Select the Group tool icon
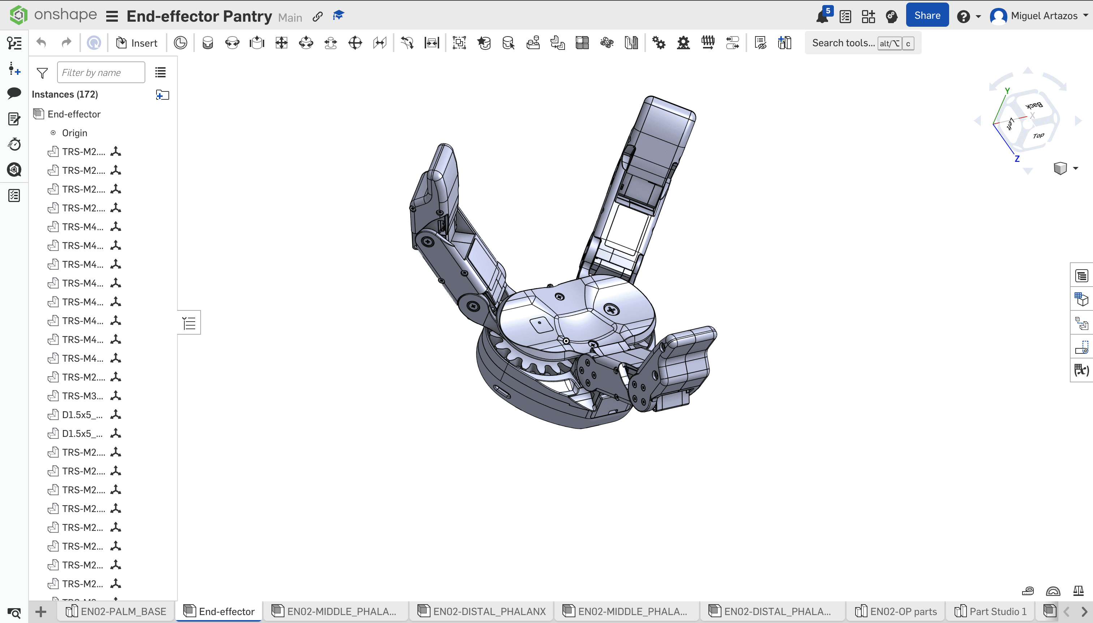Image resolution: width=1093 pixels, height=623 pixels. pos(459,43)
